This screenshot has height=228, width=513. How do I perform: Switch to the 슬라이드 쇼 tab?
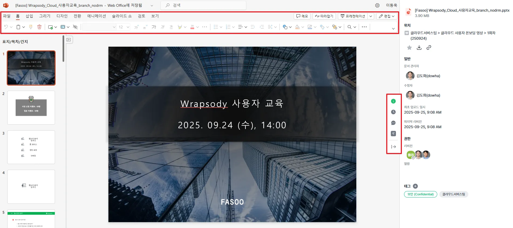point(122,16)
